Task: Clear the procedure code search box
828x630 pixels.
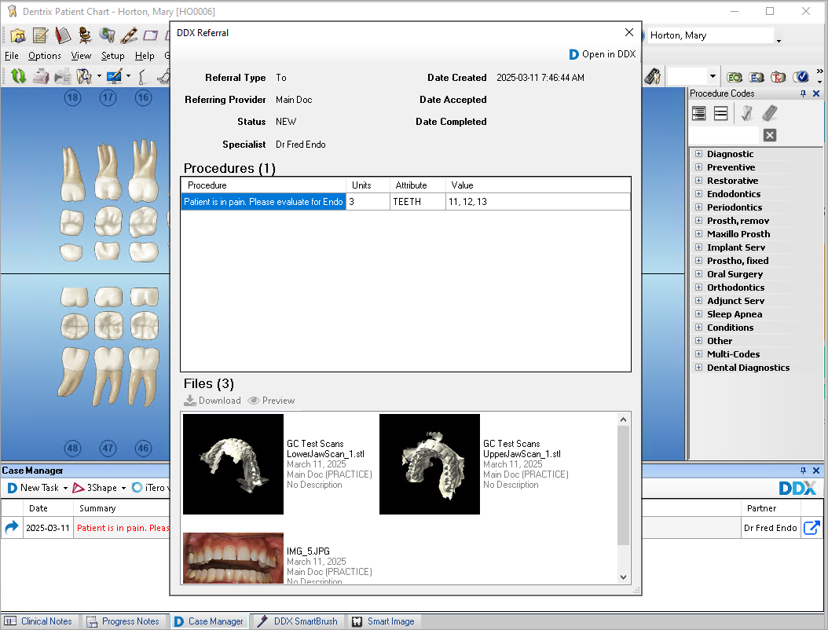Action: coord(770,135)
